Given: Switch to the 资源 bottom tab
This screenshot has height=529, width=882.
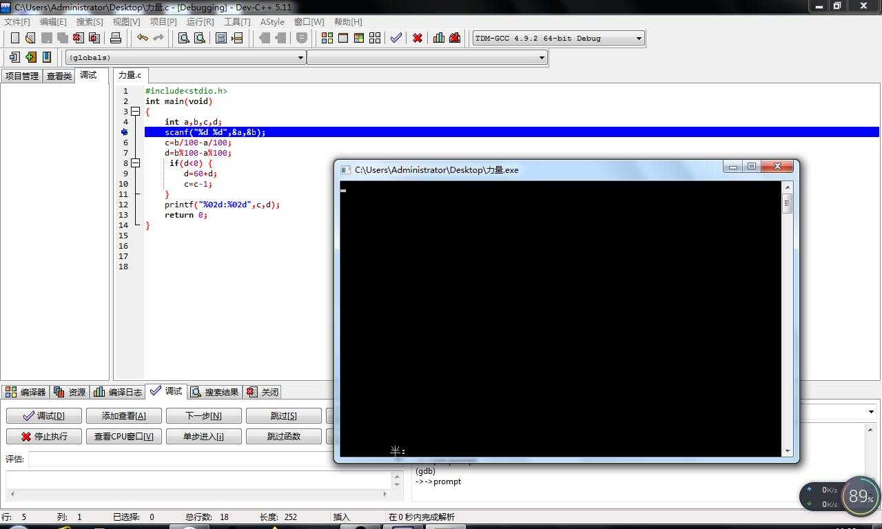Looking at the screenshot, I should [x=70, y=392].
